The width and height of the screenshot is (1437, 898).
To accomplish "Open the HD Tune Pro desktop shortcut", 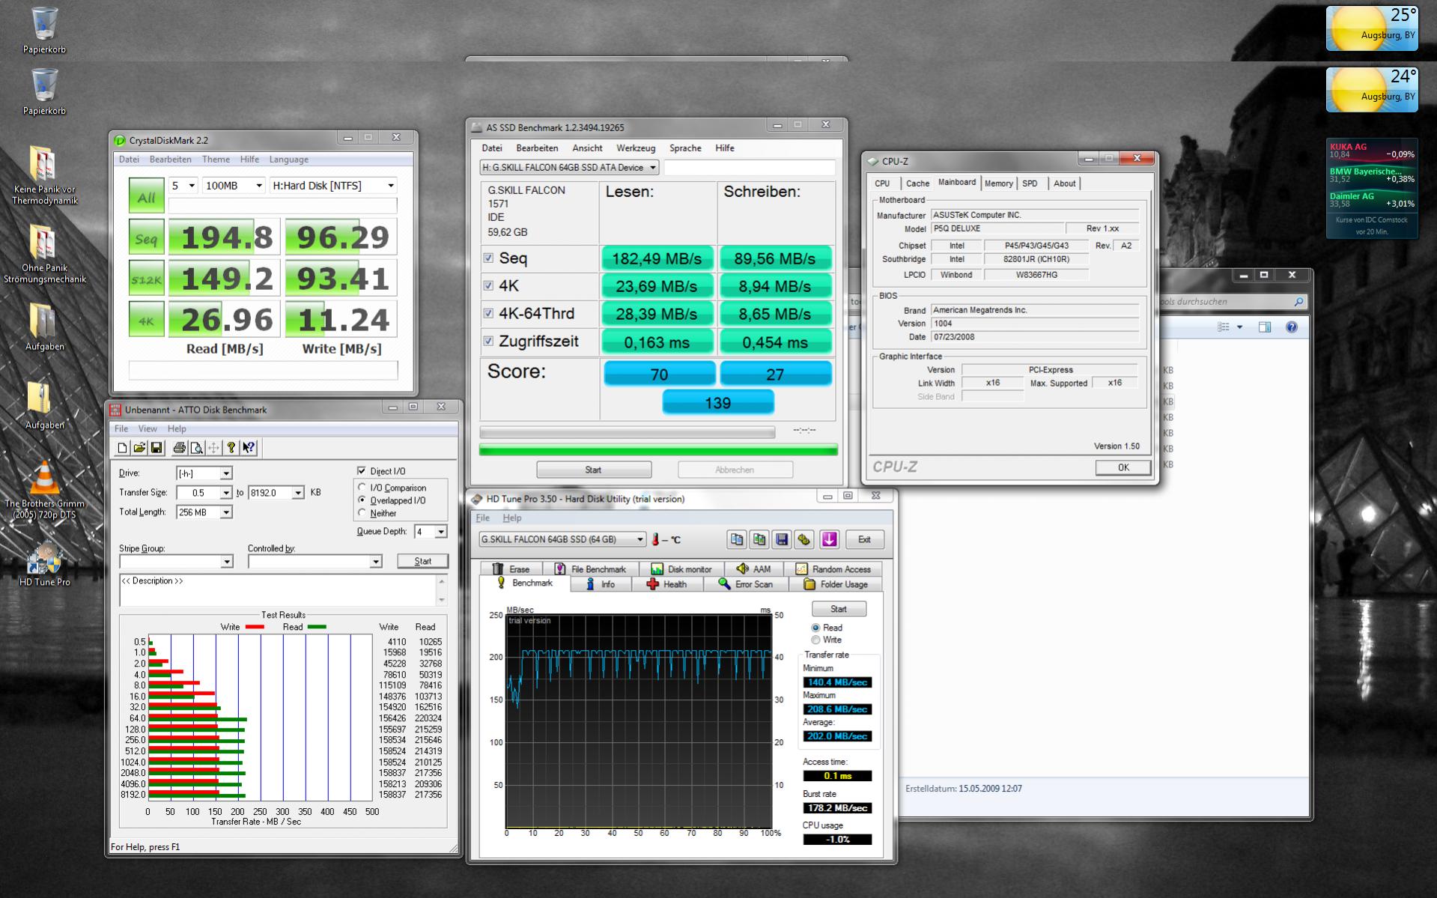I will click(x=44, y=564).
